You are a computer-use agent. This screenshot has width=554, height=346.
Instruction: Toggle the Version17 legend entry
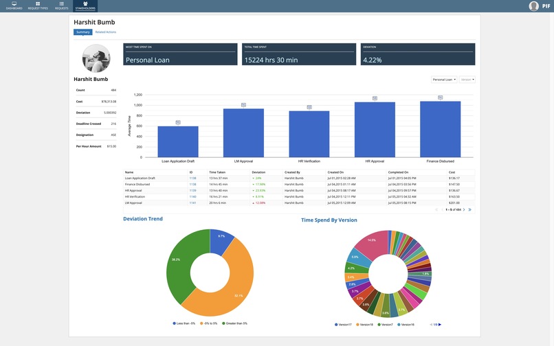tap(343, 325)
